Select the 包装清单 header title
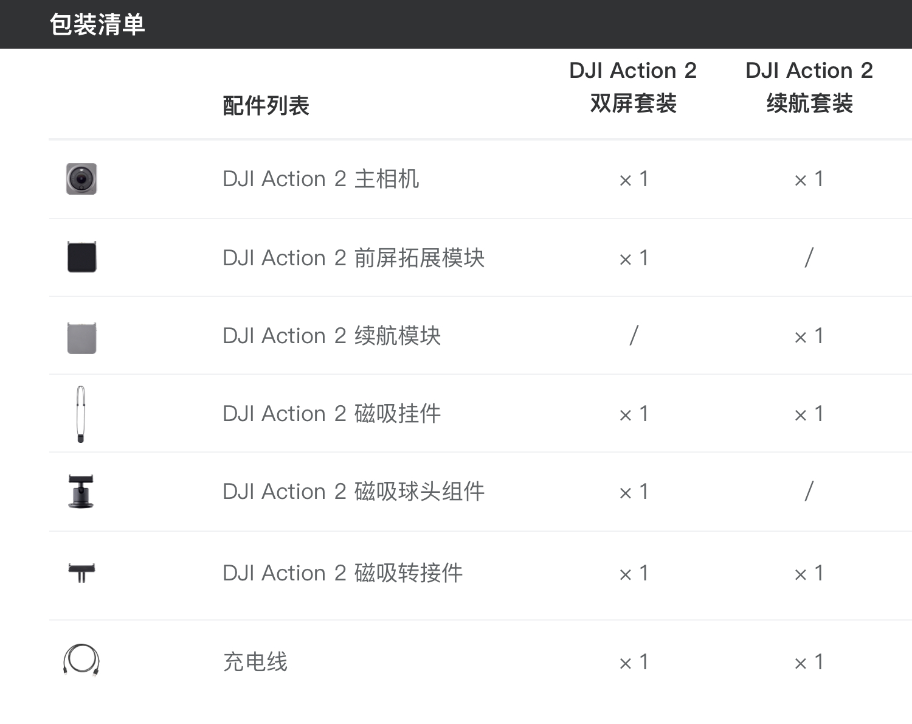Image resolution: width=912 pixels, height=724 pixels. [97, 25]
